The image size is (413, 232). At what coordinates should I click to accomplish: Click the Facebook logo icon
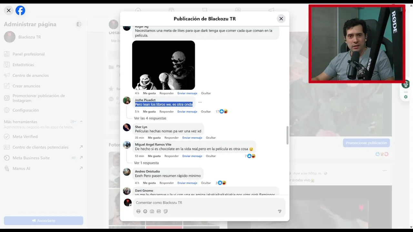[20, 10]
